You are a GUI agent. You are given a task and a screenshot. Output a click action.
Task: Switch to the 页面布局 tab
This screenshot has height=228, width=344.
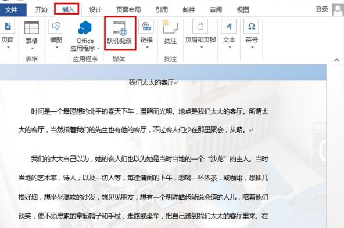click(128, 10)
